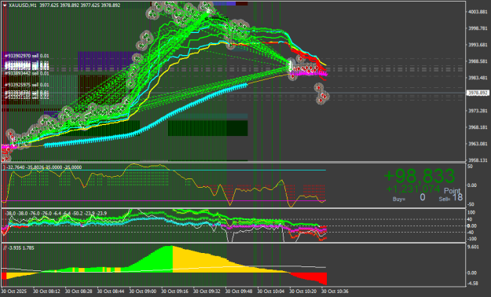Viewport: 491px width, 297px height.
Task: Click price scale value 3998.781
Action: pos(478,28)
